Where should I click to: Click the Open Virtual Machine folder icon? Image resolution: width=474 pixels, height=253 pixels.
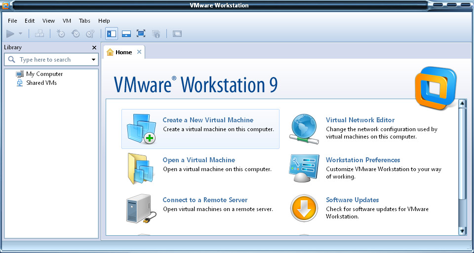coord(140,169)
